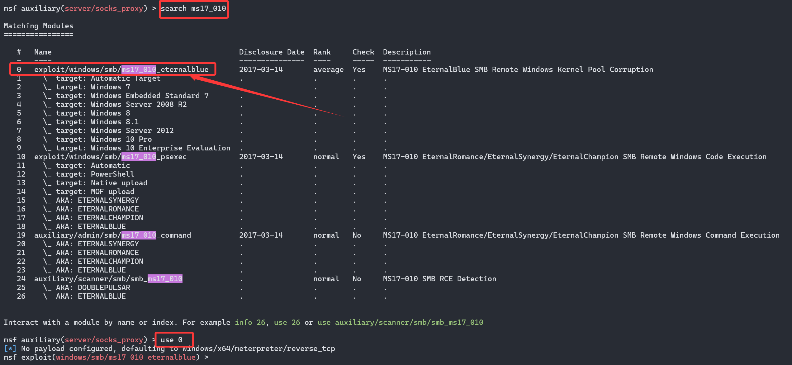792x365 pixels.
Task: Click the blue [*] status indicator
Action: 10,348
